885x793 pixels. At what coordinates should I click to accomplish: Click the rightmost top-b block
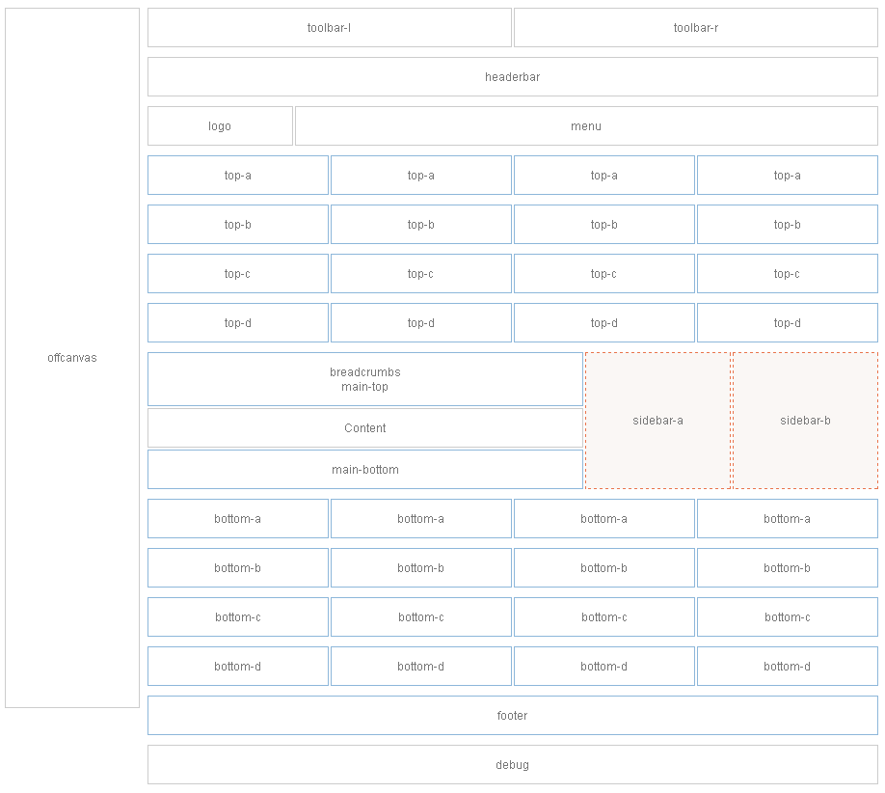[787, 224]
